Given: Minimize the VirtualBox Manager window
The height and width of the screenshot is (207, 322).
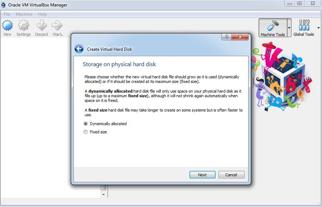Looking at the screenshot, I should coord(289,4).
